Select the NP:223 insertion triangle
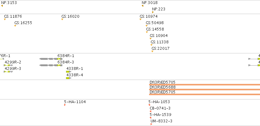Image resolution: width=260 pixels, height=126 pixels. [153, 12]
